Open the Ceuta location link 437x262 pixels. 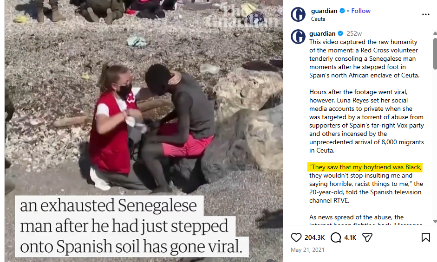(318, 19)
